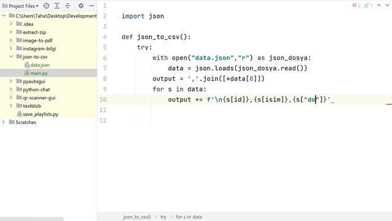Select the C:\Users\Taha\Desktop\Development root row
Image resolution: width=392 pixels, height=221 pixels.
[48, 16]
